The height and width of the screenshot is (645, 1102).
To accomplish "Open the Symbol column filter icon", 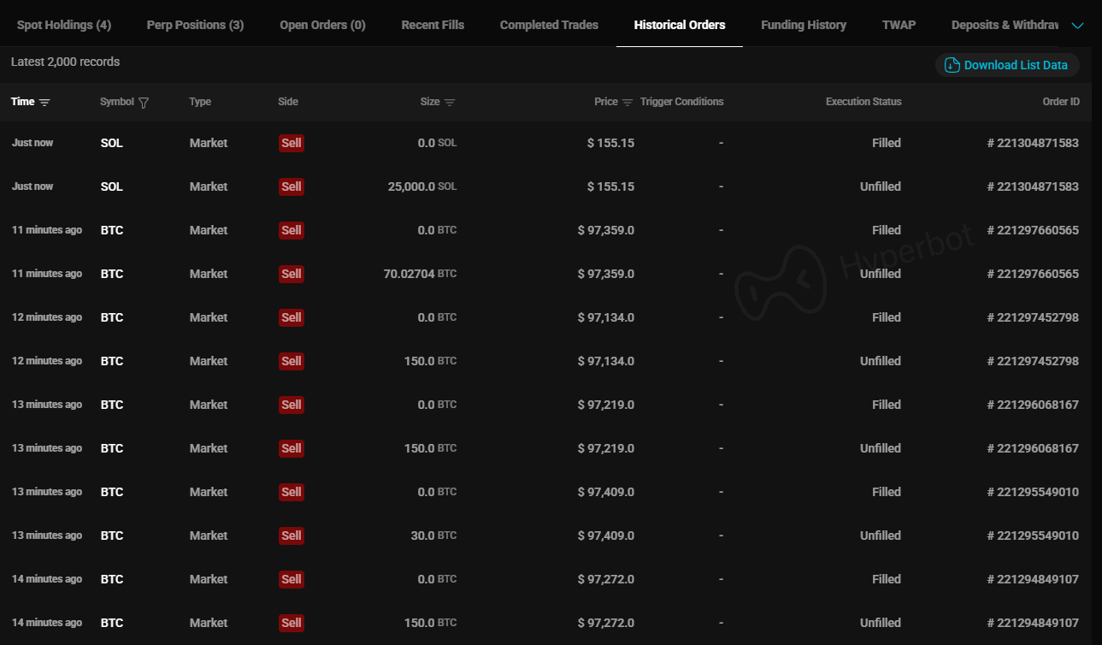I will coord(144,103).
